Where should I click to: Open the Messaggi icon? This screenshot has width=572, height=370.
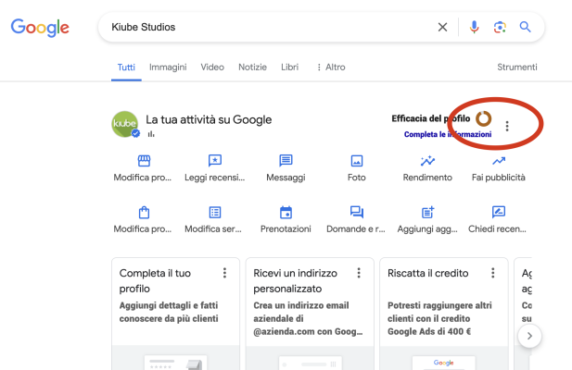point(286,160)
